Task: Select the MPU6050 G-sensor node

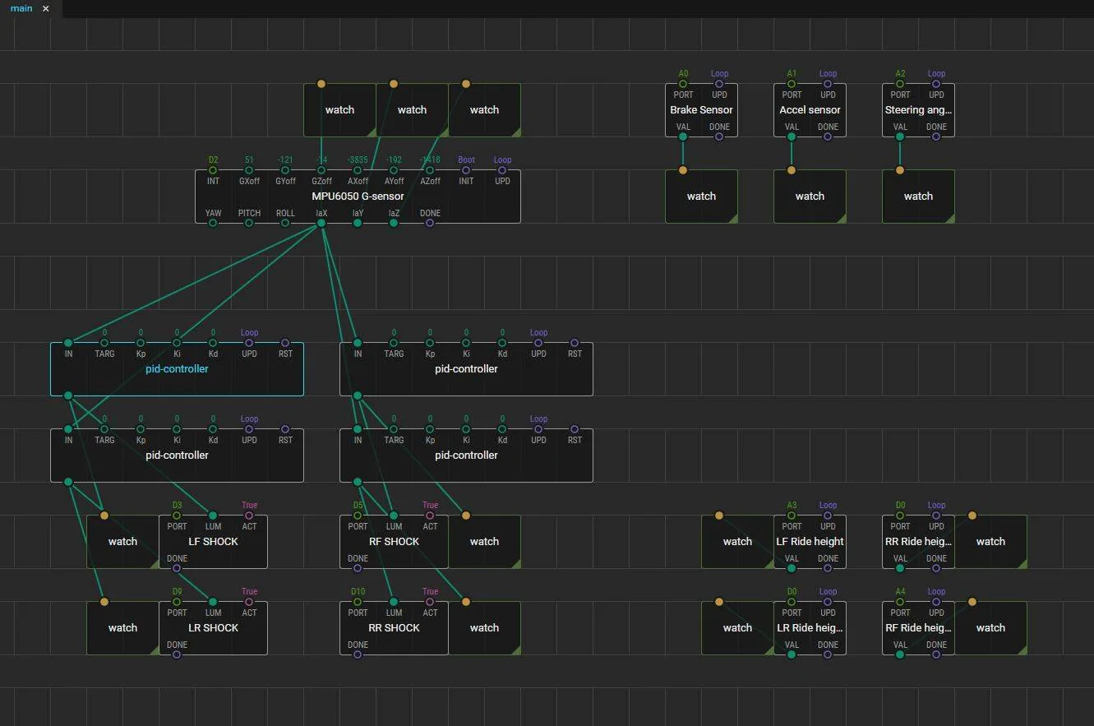Action: [x=358, y=197]
